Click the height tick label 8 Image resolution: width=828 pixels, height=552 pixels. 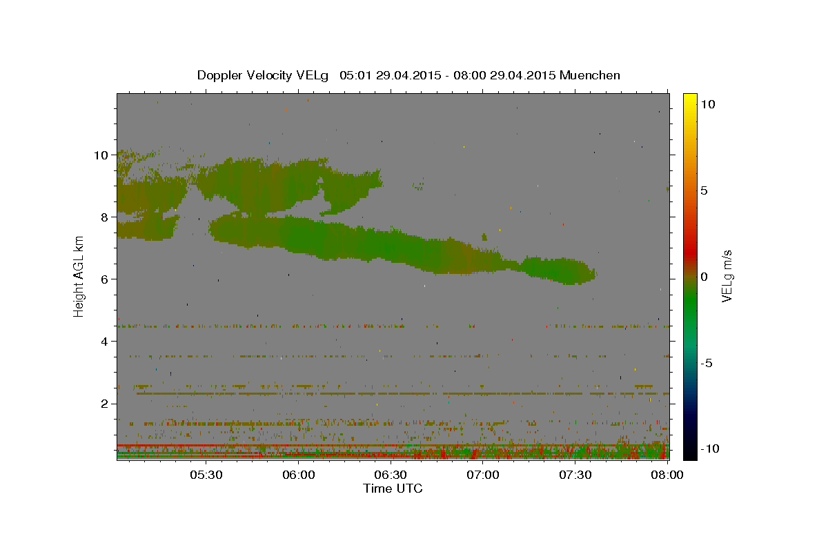(x=106, y=217)
